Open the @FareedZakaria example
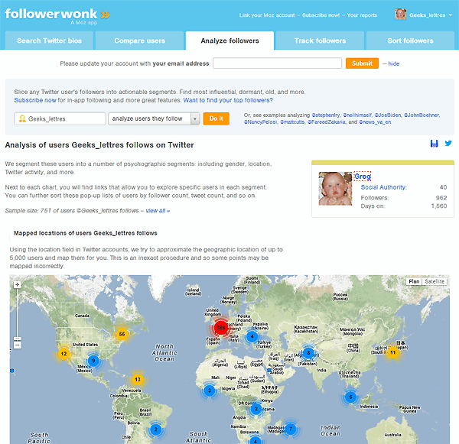 coord(327,122)
